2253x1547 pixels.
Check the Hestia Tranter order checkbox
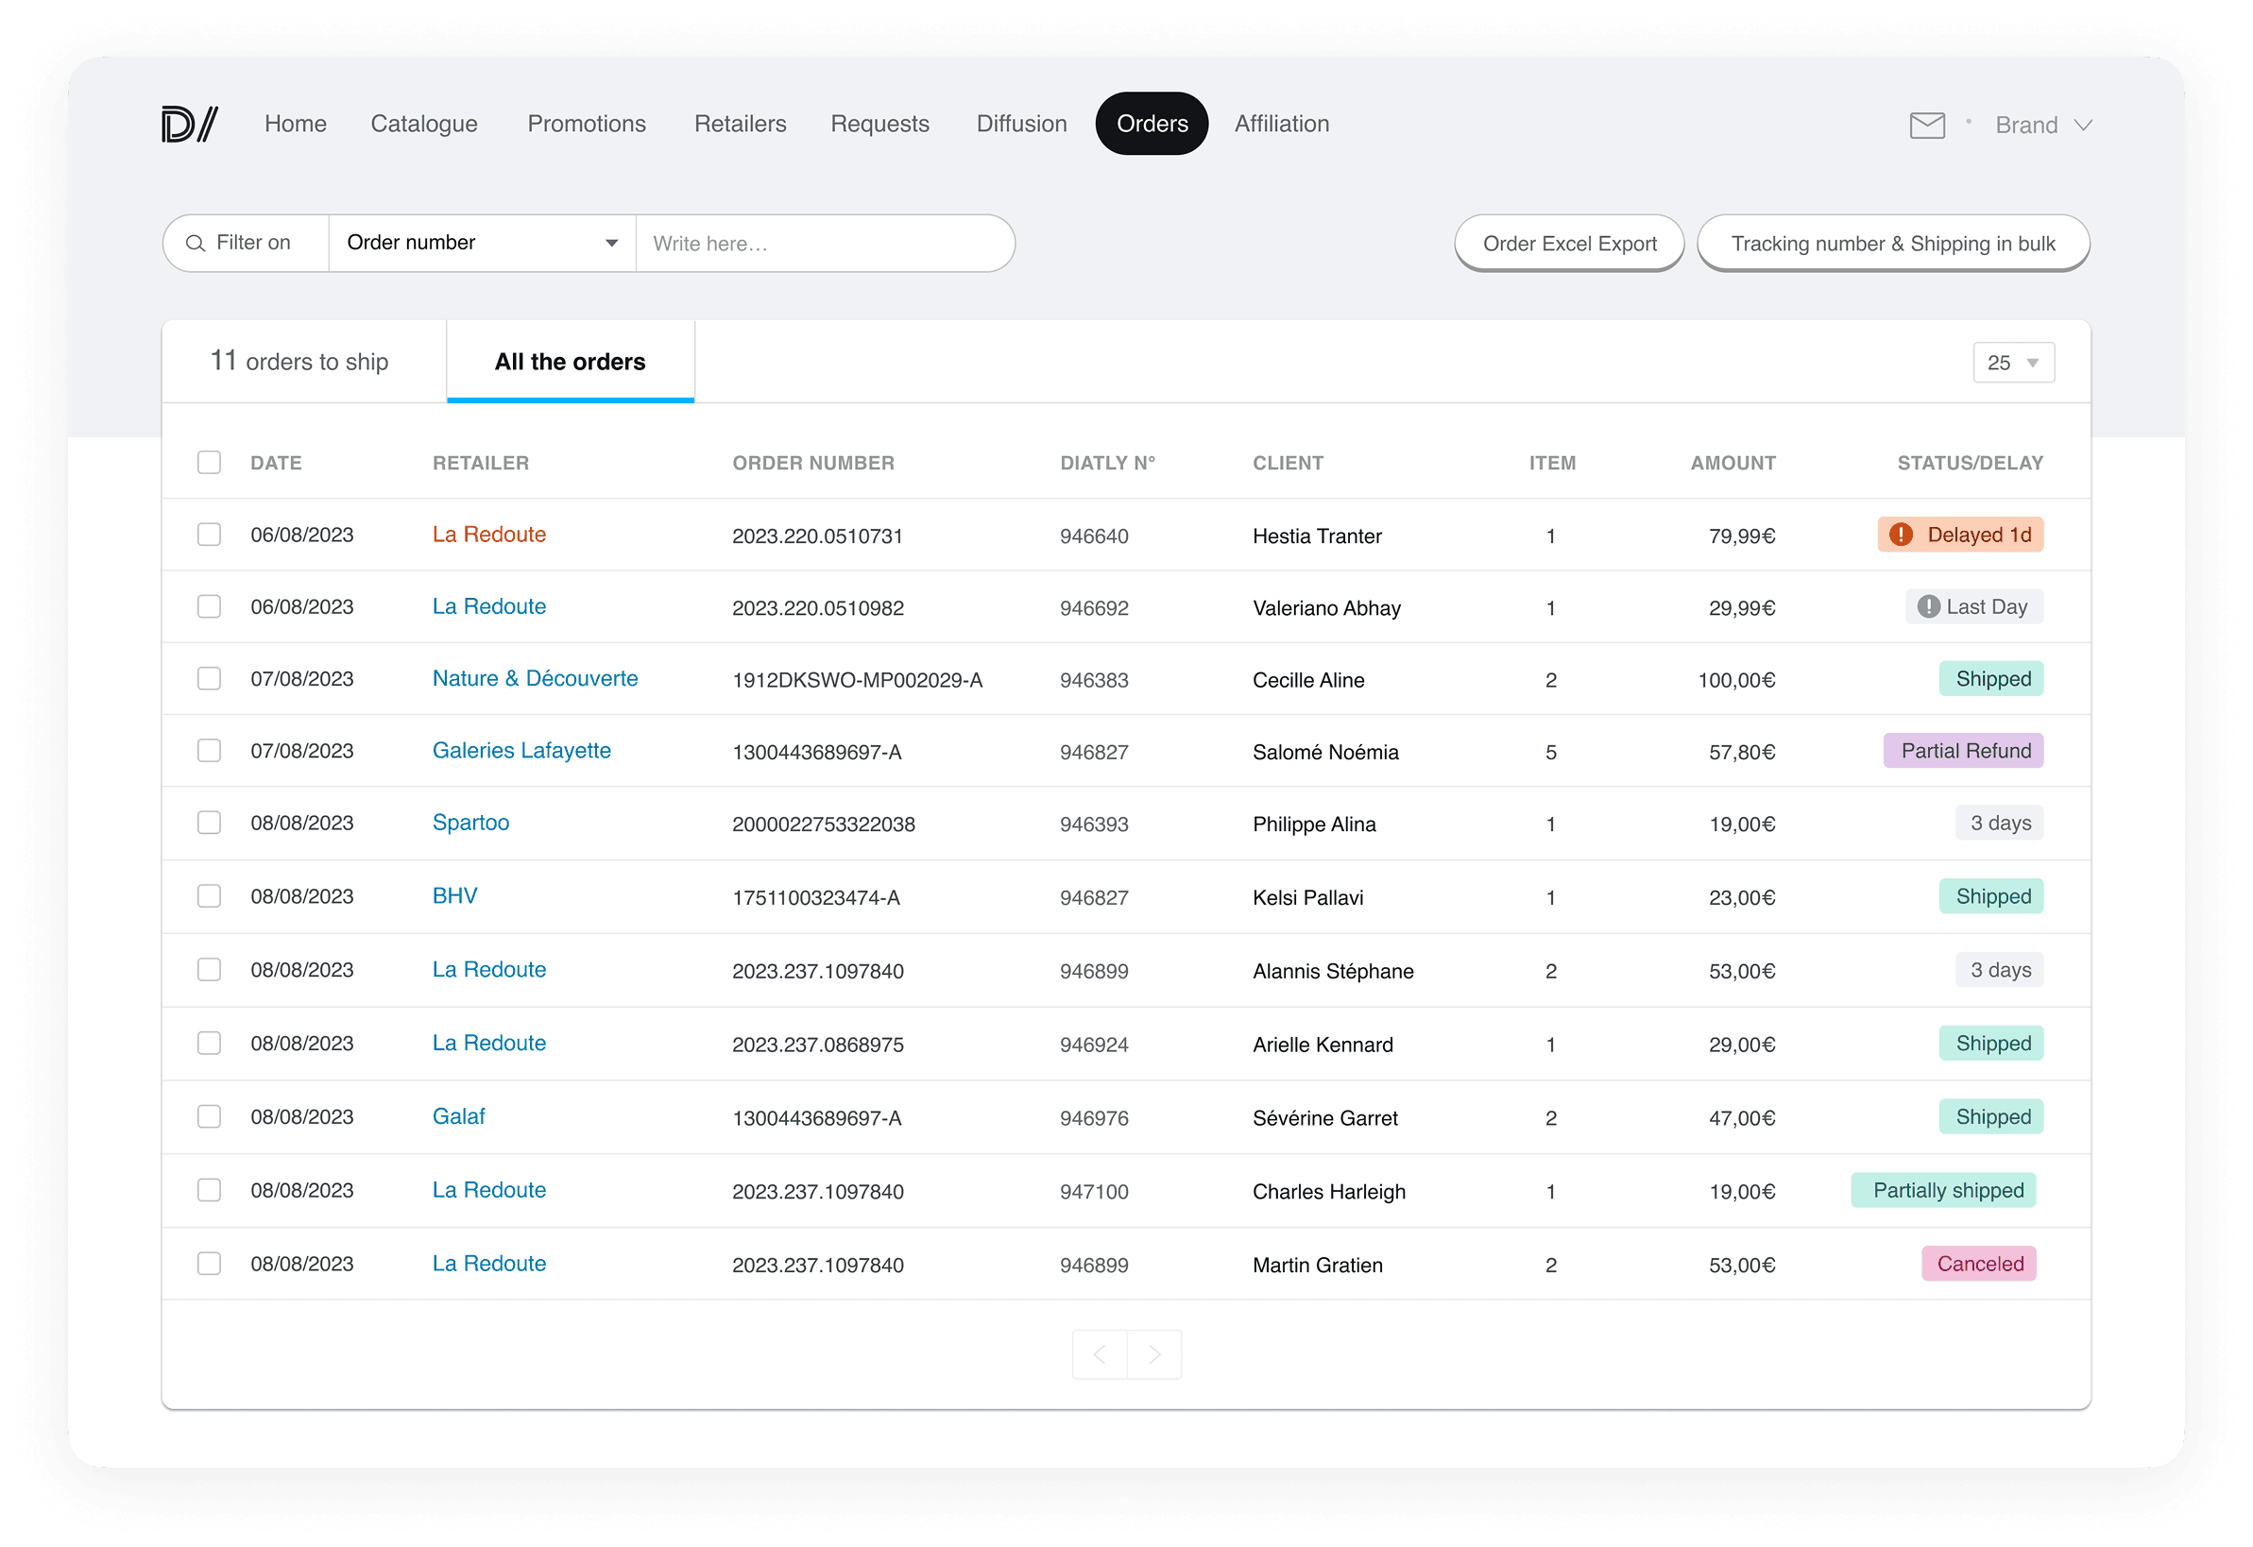(210, 535)
